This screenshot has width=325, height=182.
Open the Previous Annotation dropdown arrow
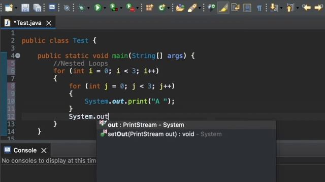click(x=298, y=8)
